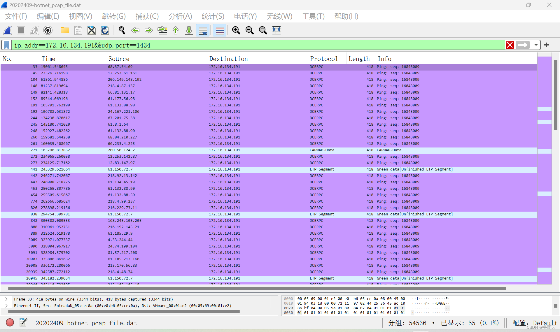Open 分析(A) menu
Image resolution: width=560 pixels, height=332 pixels.
(x=180, y=16)
